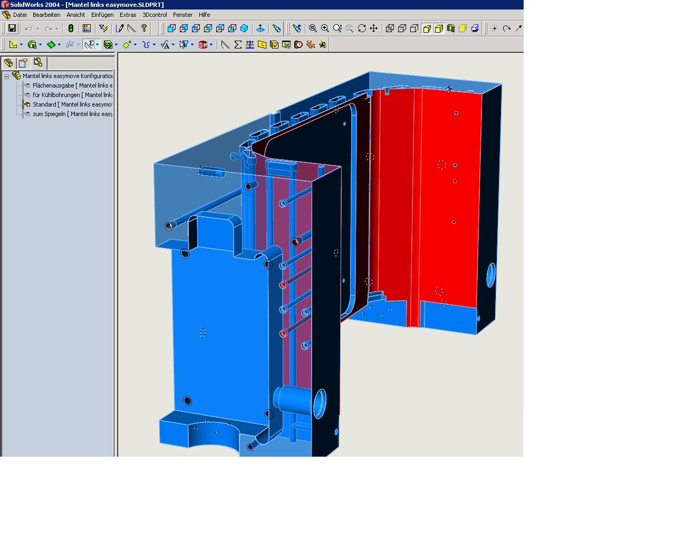Collapse the Mantel links easymove tree root

7,76
